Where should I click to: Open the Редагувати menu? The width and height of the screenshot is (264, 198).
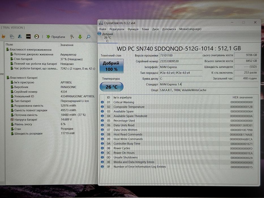coord(117,29)
